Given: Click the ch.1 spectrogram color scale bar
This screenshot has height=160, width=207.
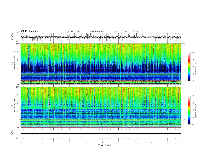Looking at the screenshot, I should tap(189, 67).
